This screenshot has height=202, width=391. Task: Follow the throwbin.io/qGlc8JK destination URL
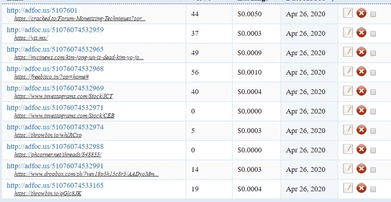[48, 194]
